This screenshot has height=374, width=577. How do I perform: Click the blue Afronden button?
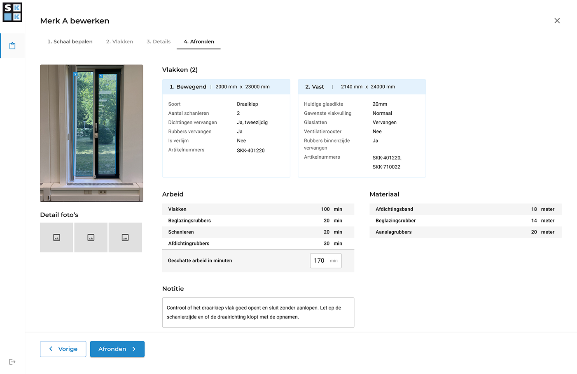point(117,349)
